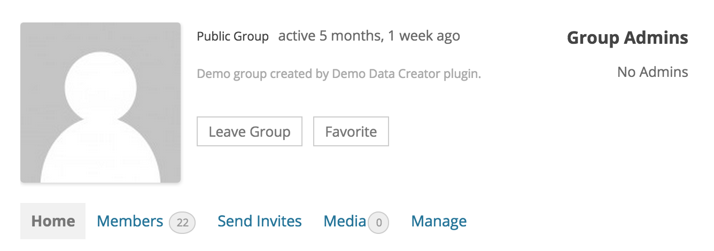Go to the Send Invites tab

pos(260,221)
